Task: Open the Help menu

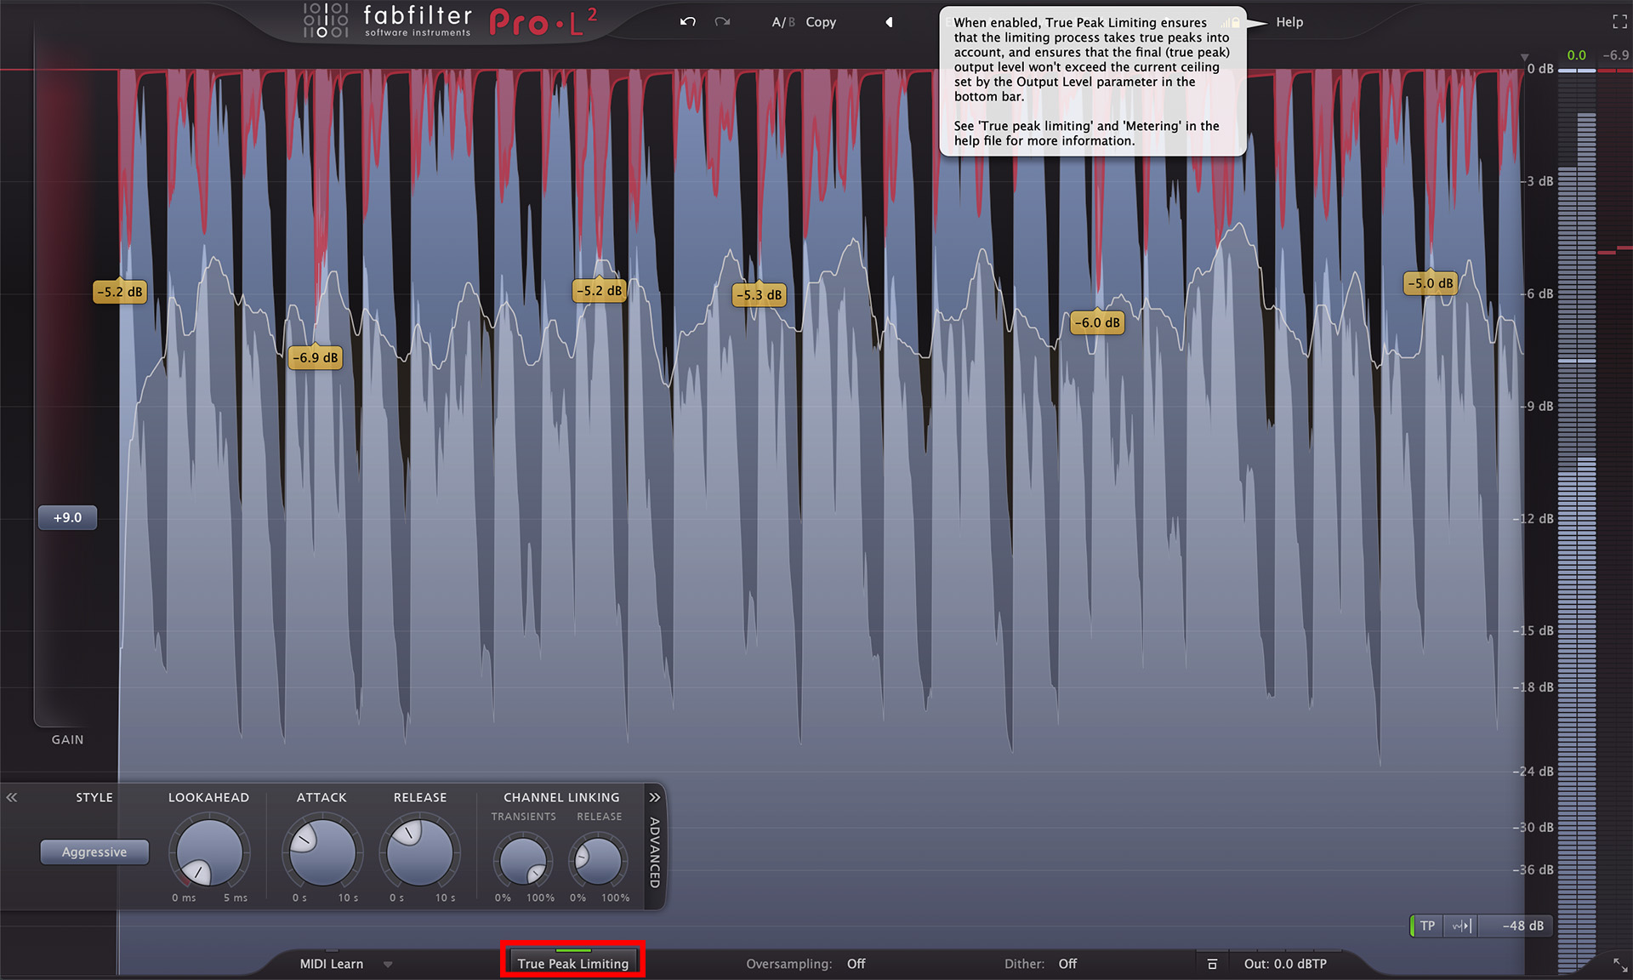Action: 1289,22
